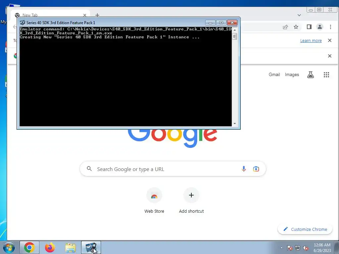Click the network tray icon
The image size is (339, 254).
point(298,248)
